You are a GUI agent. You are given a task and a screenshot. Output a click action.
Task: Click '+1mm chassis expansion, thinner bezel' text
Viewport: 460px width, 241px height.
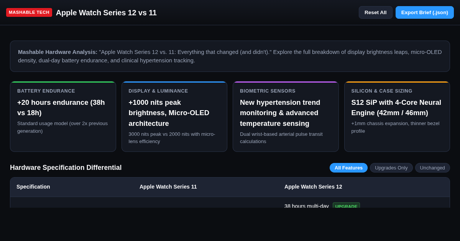point(395,127)
